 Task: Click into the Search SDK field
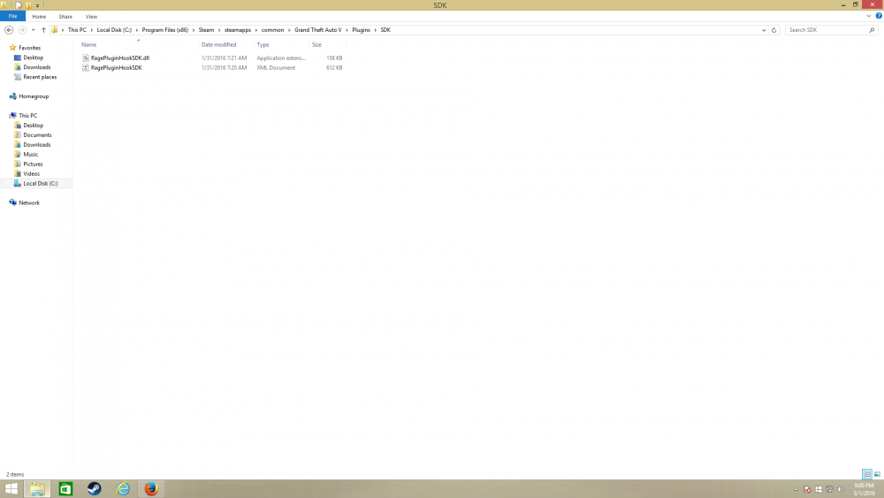826,30
